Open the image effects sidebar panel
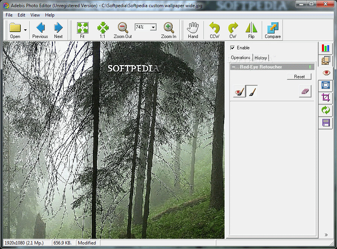 (x=326, y=60)
